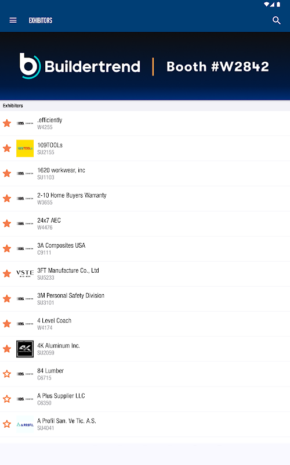The image size is (290, 465).
Task: Toggle star for 1620 workwear, inc
Action: click(7, 173)
